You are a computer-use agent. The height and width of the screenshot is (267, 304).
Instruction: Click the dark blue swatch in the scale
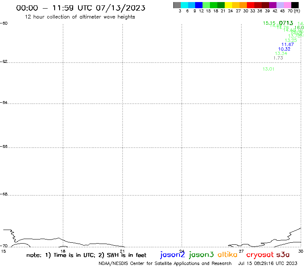click(x=199, y=5)
